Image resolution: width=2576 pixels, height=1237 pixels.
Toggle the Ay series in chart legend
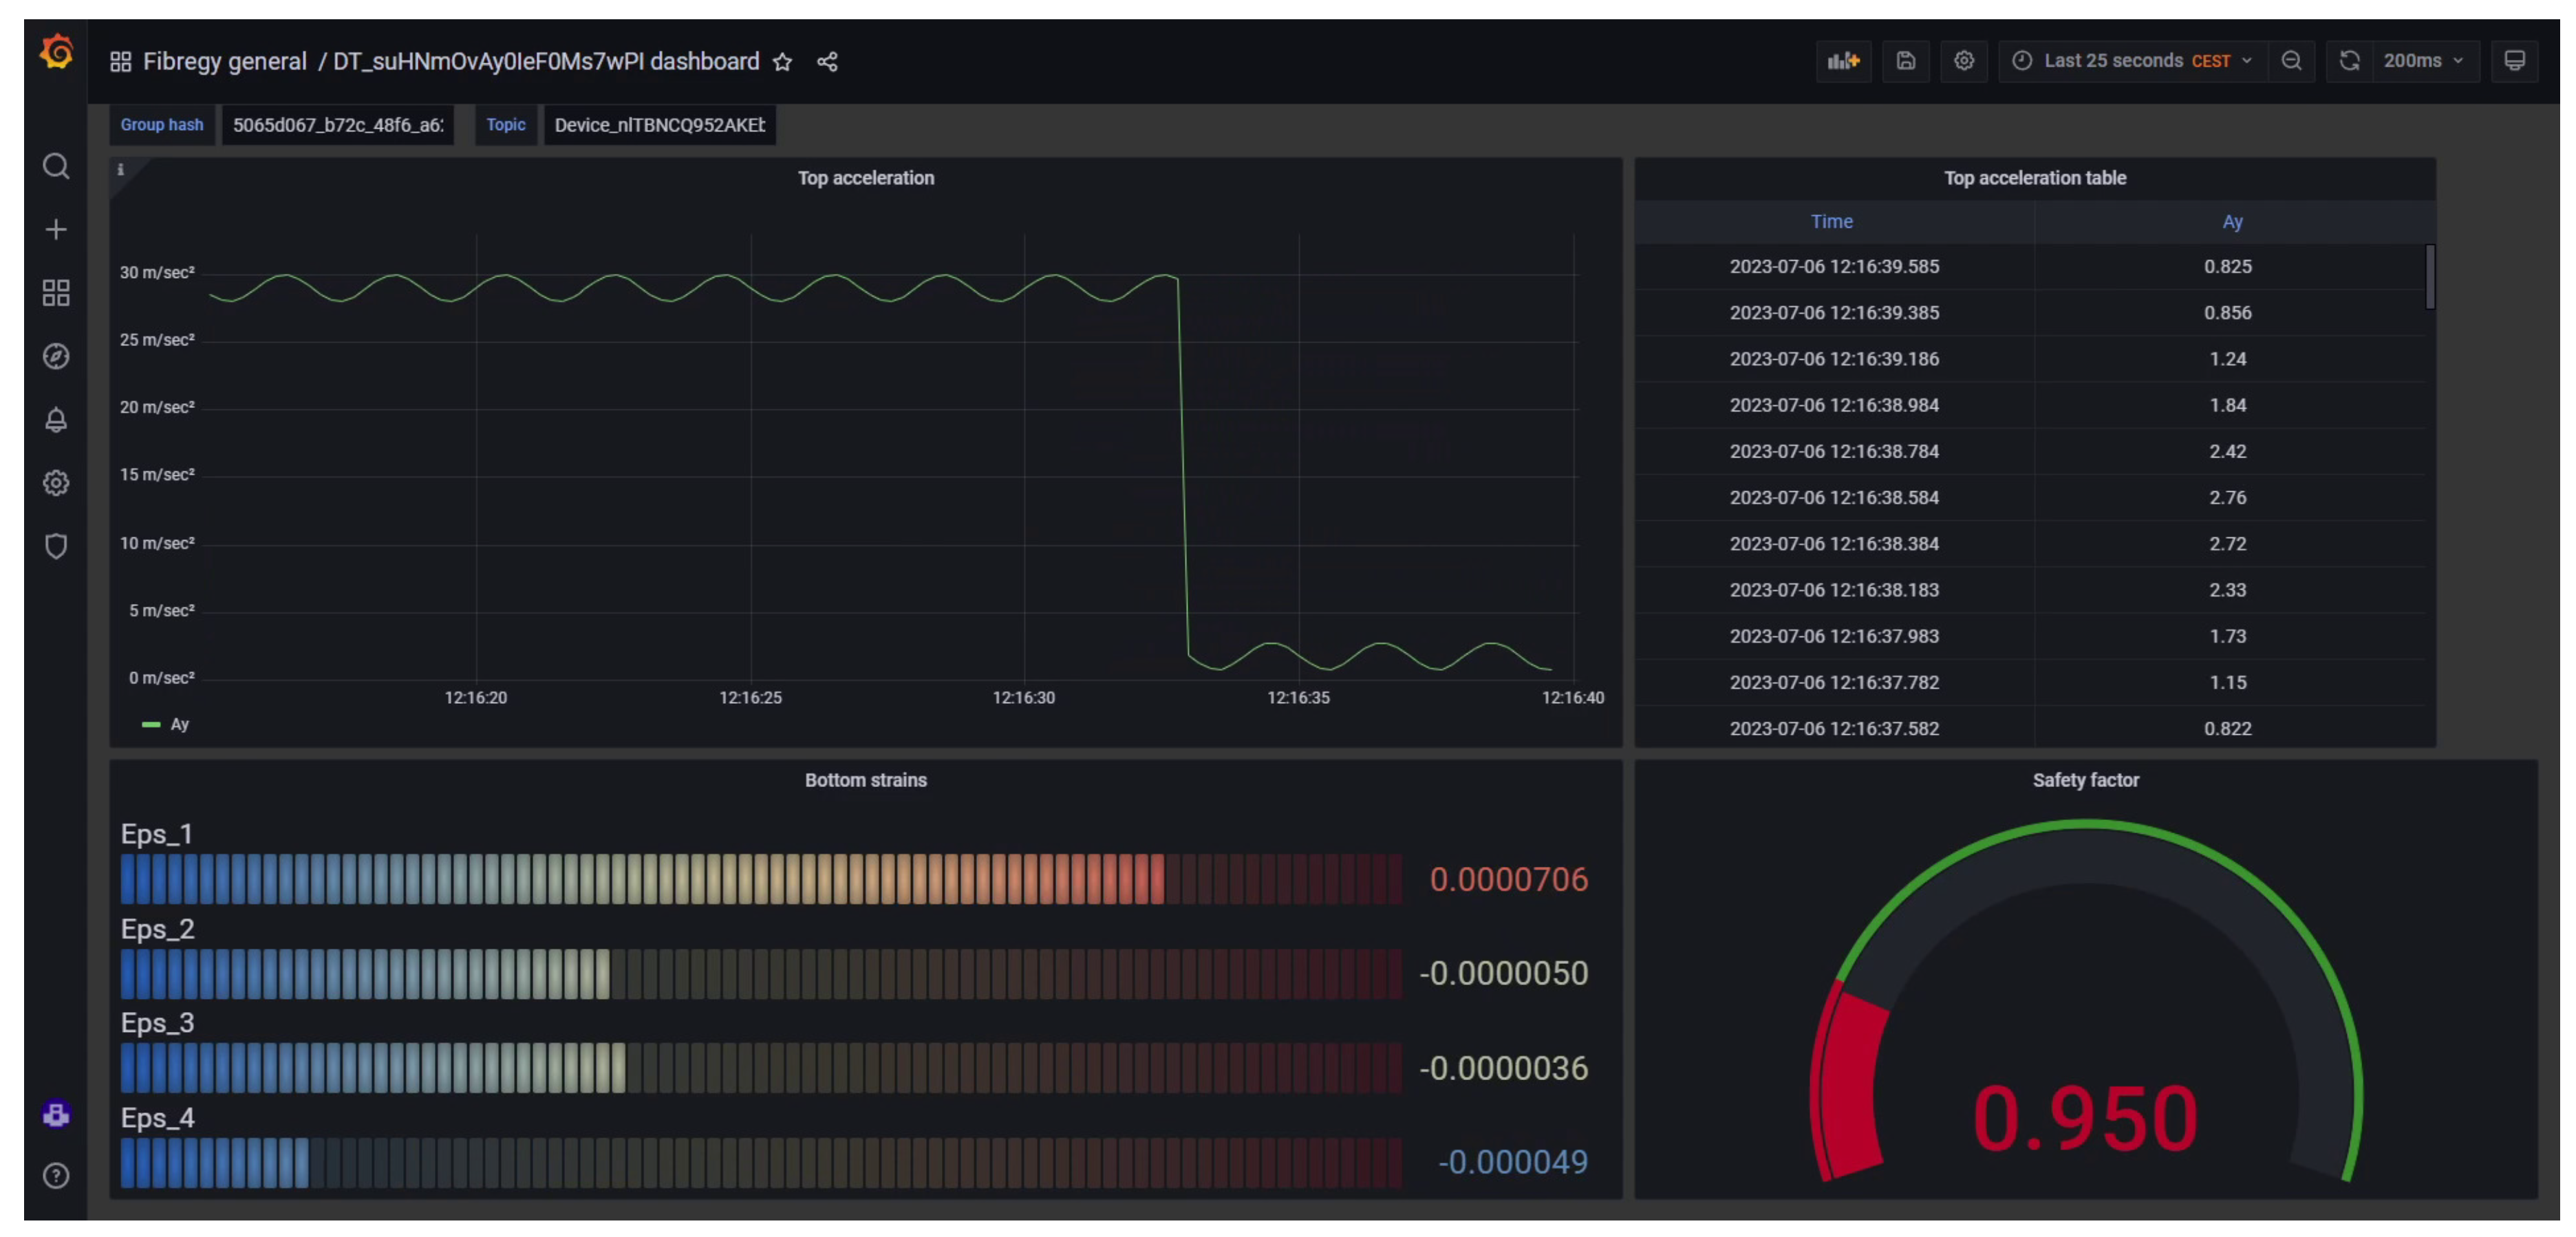pyautogui.click(x=178, y=724)
